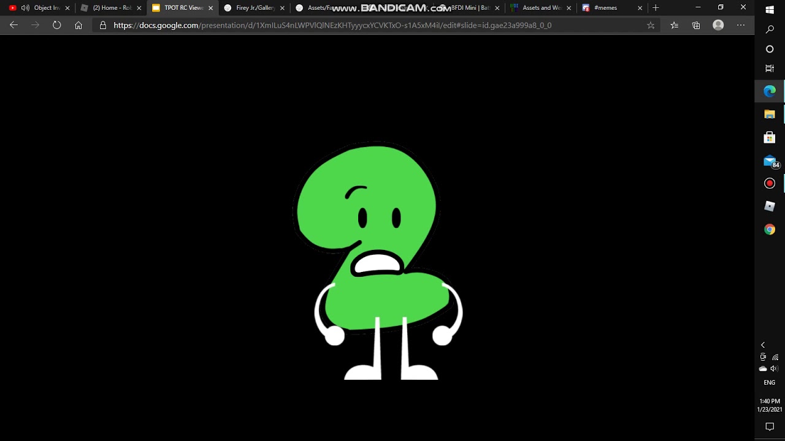Close the Object Invasion YouTube tab
This screenshot has height=441, width=785.
pos(67,8)
